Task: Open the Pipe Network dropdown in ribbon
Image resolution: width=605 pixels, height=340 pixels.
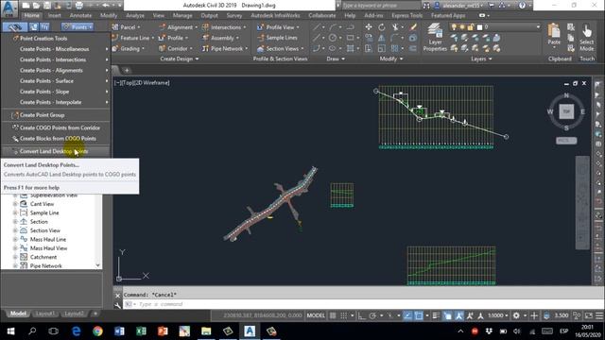Action: (x=225, y=48)
